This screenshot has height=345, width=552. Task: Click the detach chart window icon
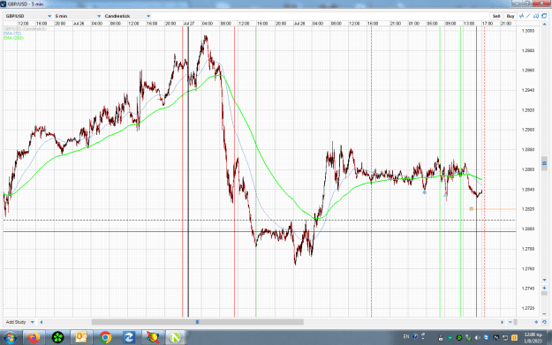click(x=544, y=16)
